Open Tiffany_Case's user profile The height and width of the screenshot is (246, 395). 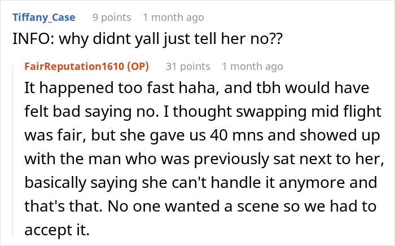pos(44,17)
